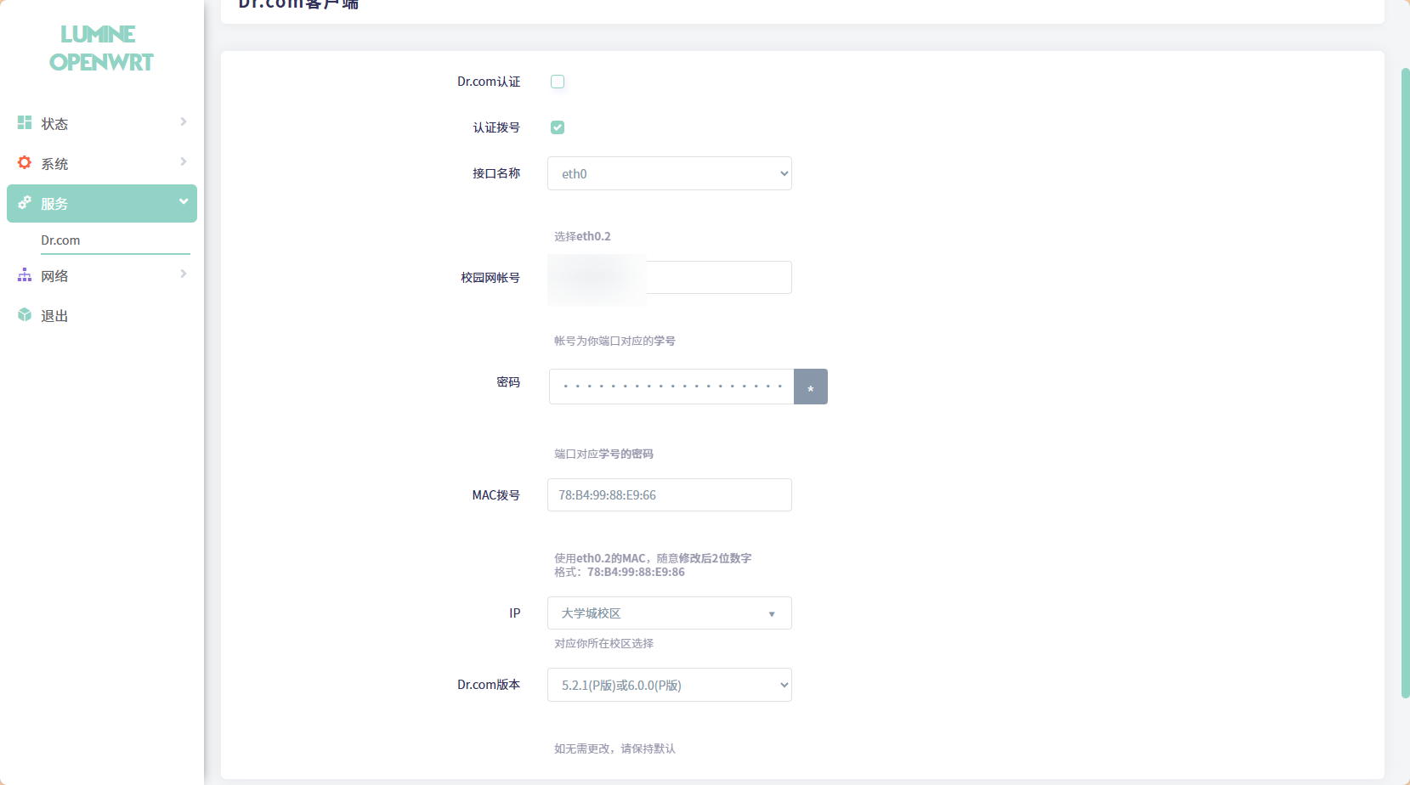This screenshot has width=1410, height=785.
Task: Expand the 系统 menu chevron
Action: 183,162
